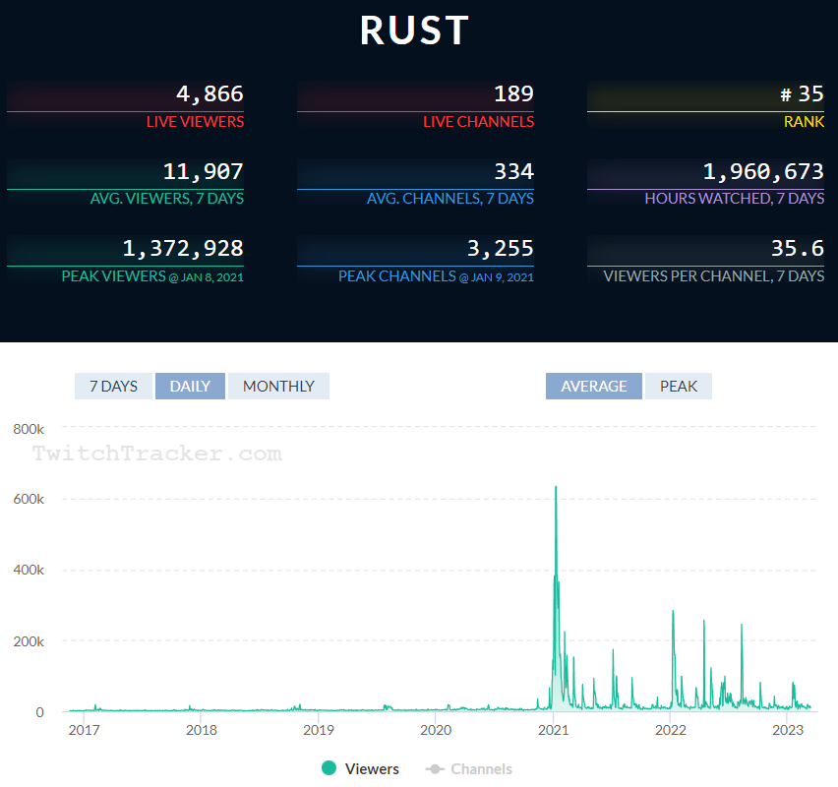Click the AVG. VIEWERS, 7 DAYS label

[167, 199]
